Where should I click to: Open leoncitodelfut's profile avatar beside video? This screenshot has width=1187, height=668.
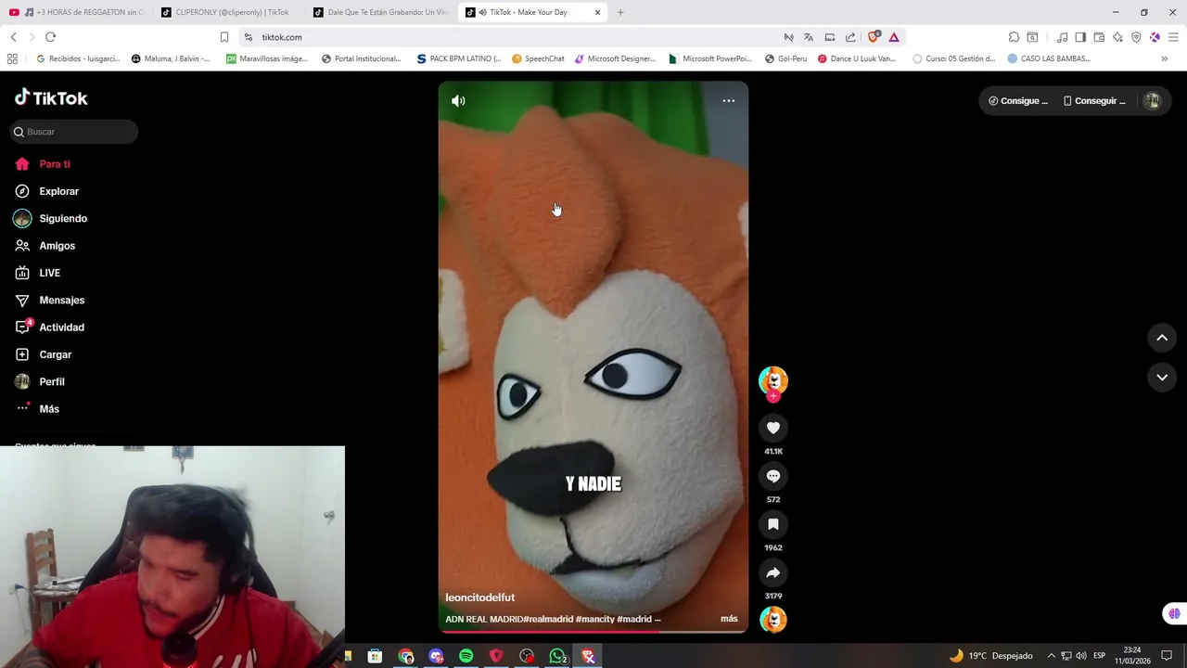[x=773, y=379]
